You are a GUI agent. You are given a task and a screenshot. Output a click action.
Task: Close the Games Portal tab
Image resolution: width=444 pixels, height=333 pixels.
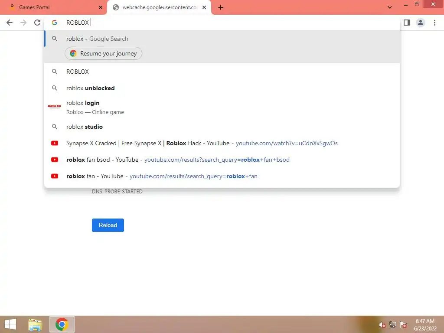(x=101, y=8)
